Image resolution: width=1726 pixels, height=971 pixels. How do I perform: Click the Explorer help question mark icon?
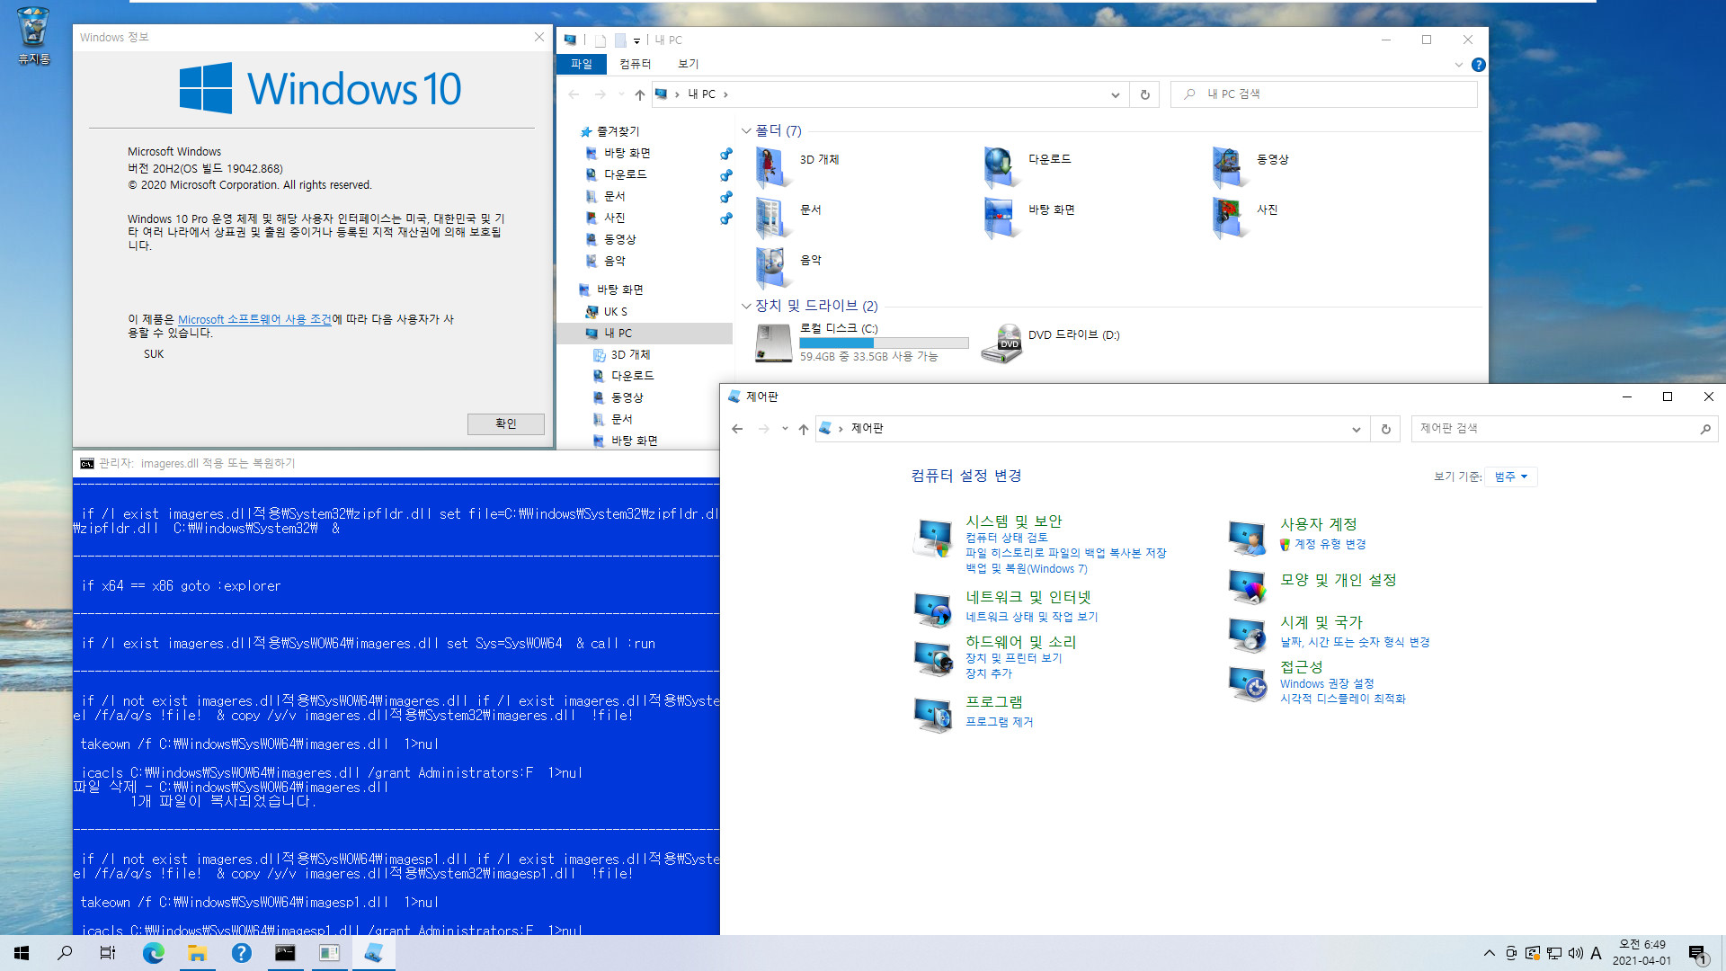coord(1478,65)
